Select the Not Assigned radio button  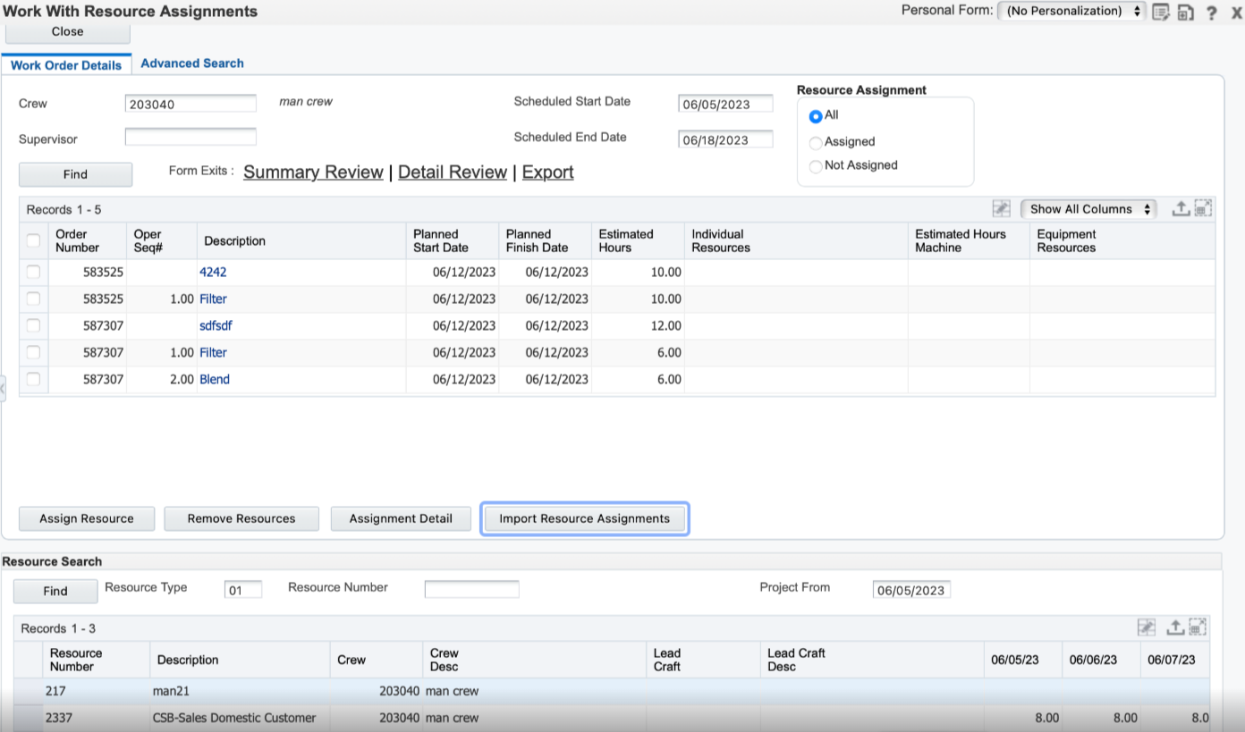click(815, 166)
